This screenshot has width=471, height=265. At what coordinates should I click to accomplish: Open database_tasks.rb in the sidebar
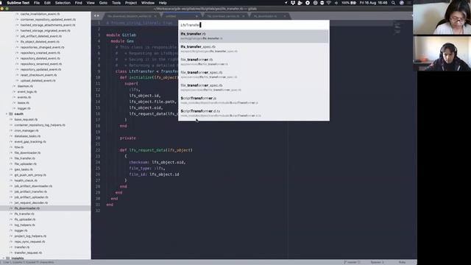pos(27,136)
